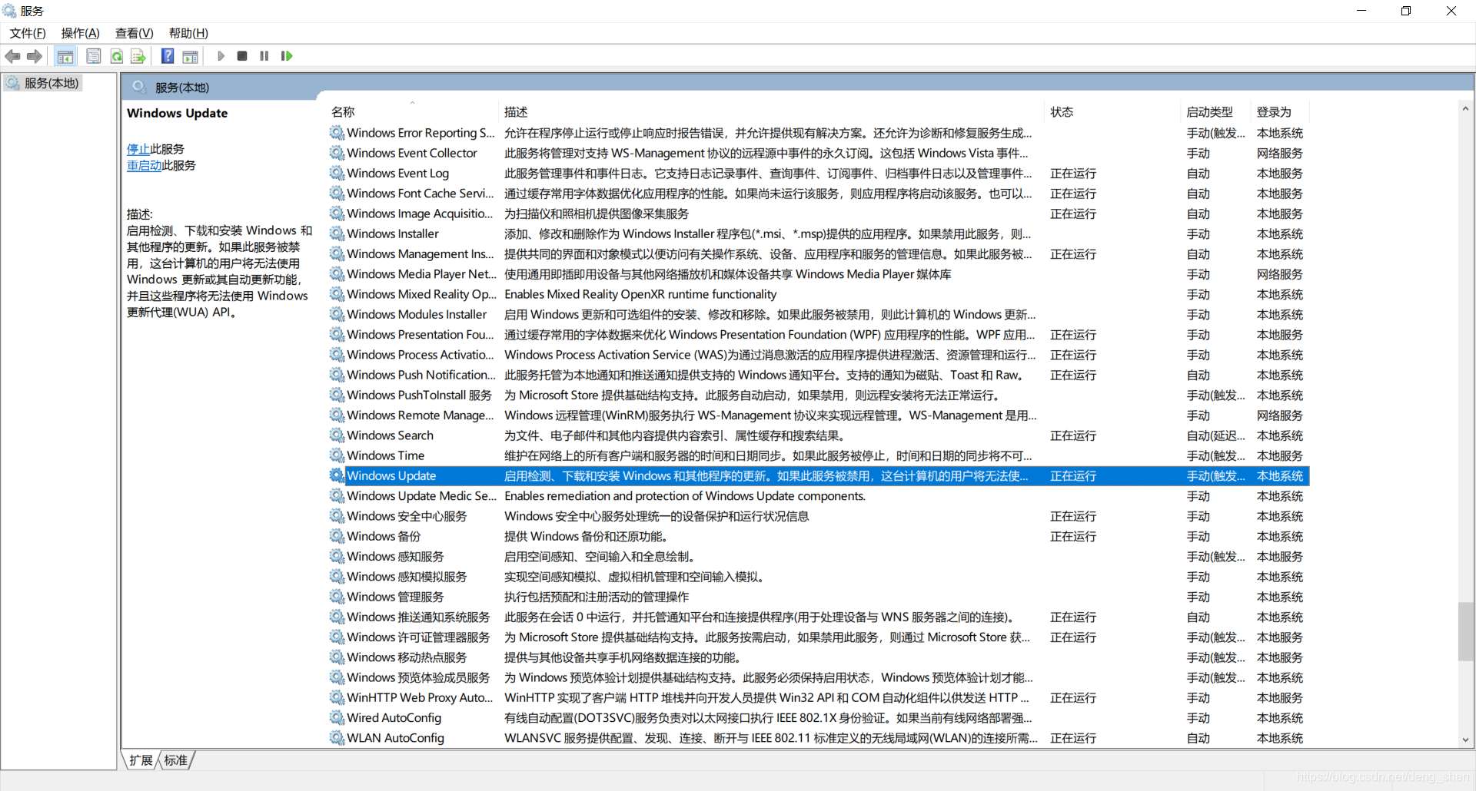
Task: Click gear icon of Windows Error Reporting
Action: click(337, 133)
